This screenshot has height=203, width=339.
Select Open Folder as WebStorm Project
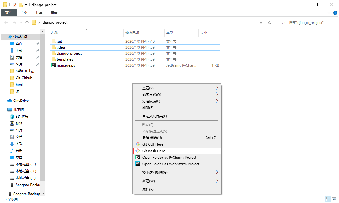tap(177, 164)
